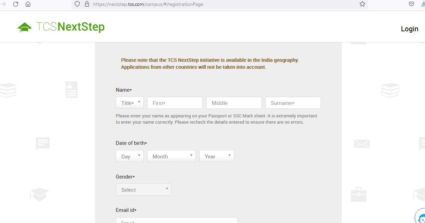
Task: Save page using the Pocket icon
Action: click(x=411, y=4)
